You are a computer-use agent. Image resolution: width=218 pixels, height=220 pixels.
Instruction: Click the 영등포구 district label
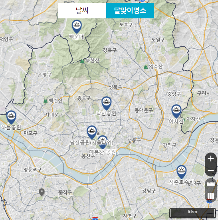tap(32, 170)
